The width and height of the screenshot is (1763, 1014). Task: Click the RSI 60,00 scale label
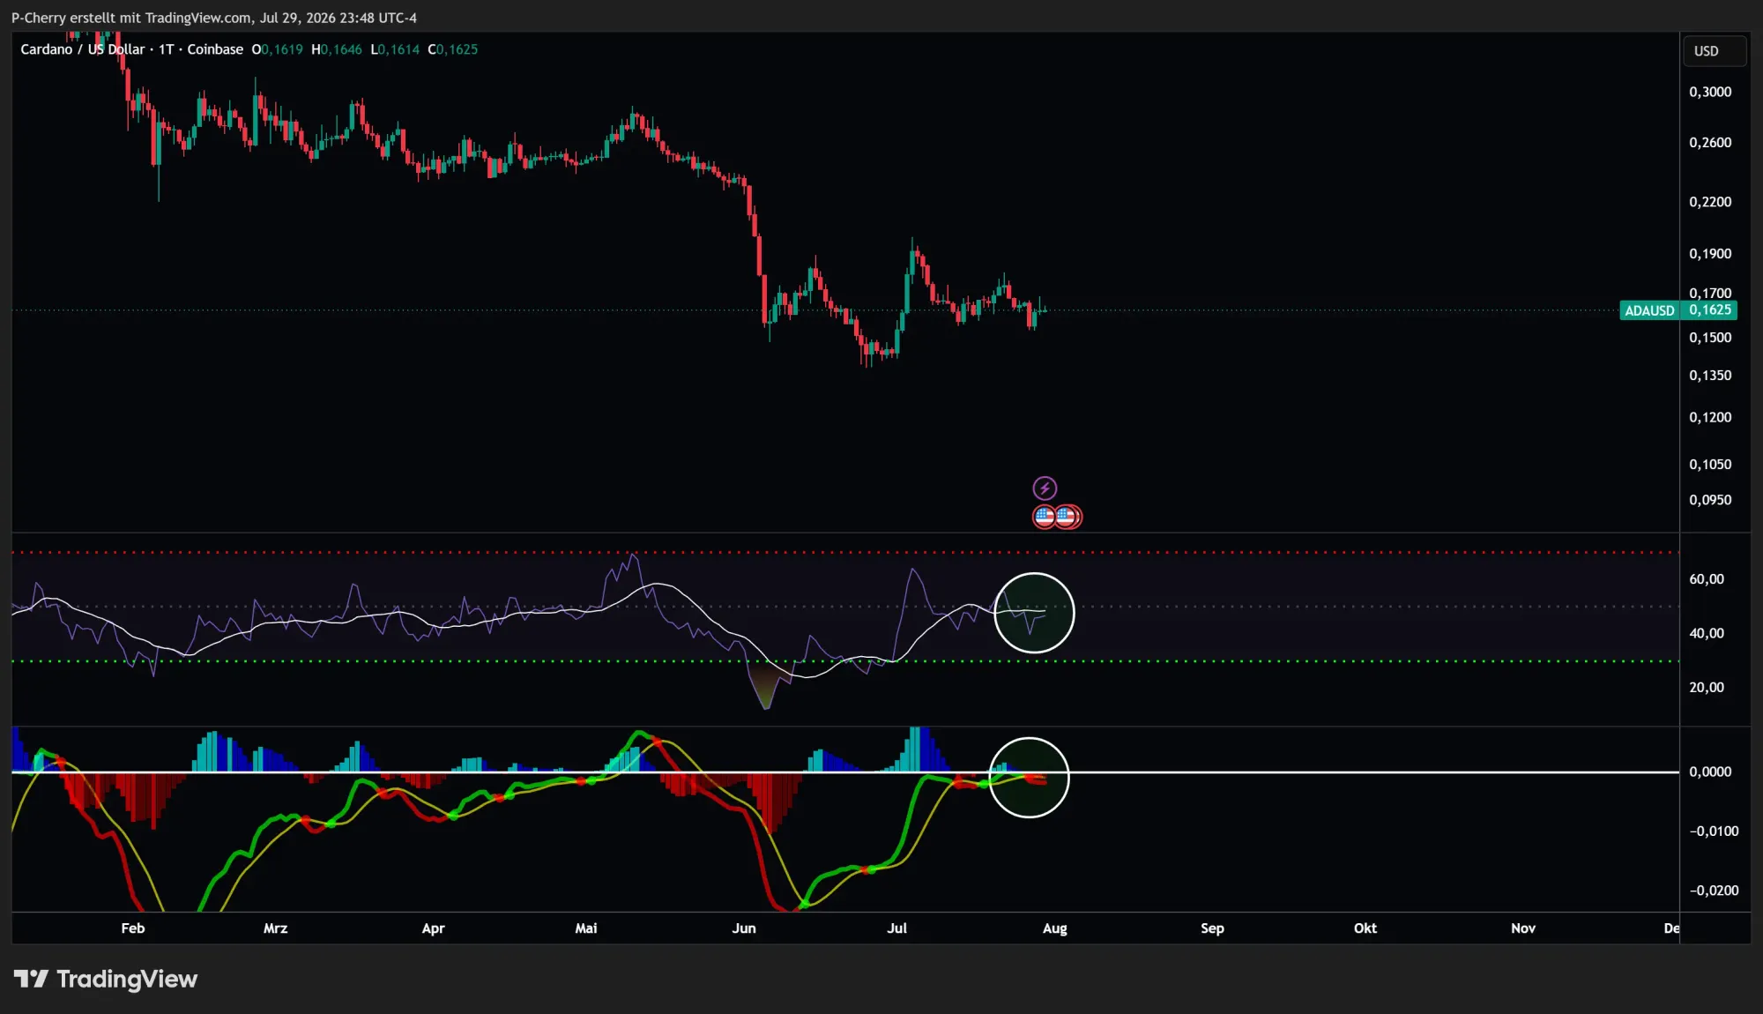tap(1707, 579)
